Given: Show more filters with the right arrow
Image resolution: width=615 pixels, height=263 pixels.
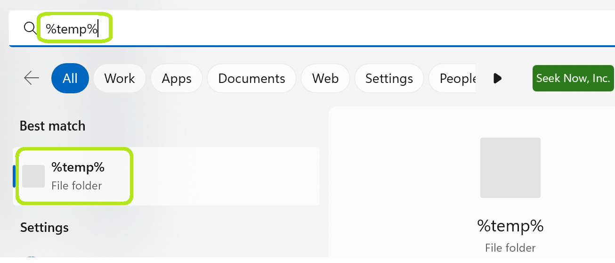Looking at the screenshot, I should click(x=498, y=78).
